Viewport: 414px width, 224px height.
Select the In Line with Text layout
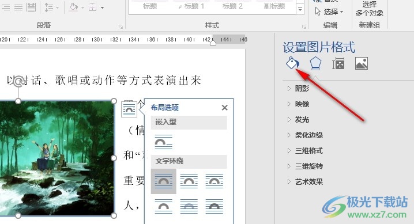pyautogui.click(x=163, y=142)
